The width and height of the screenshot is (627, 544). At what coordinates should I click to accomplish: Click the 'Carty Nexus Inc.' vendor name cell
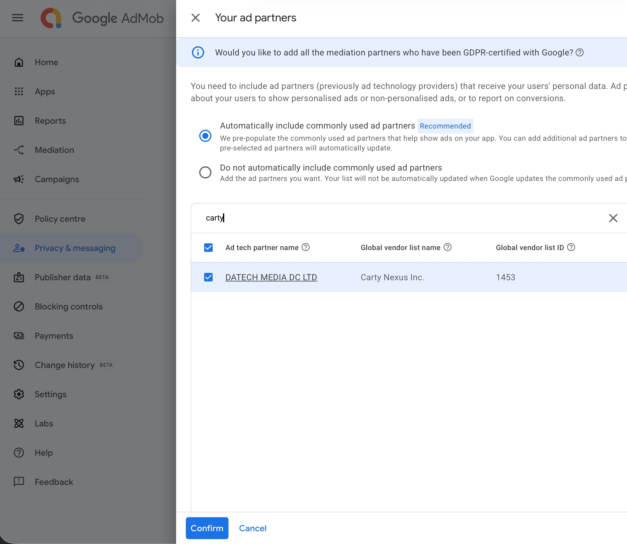(392, 277)
